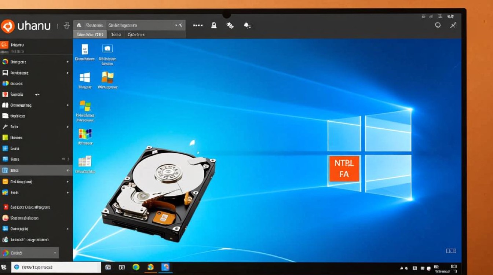Click the network signal icon in system tray
493x275 pixels.
coord(401,267)
